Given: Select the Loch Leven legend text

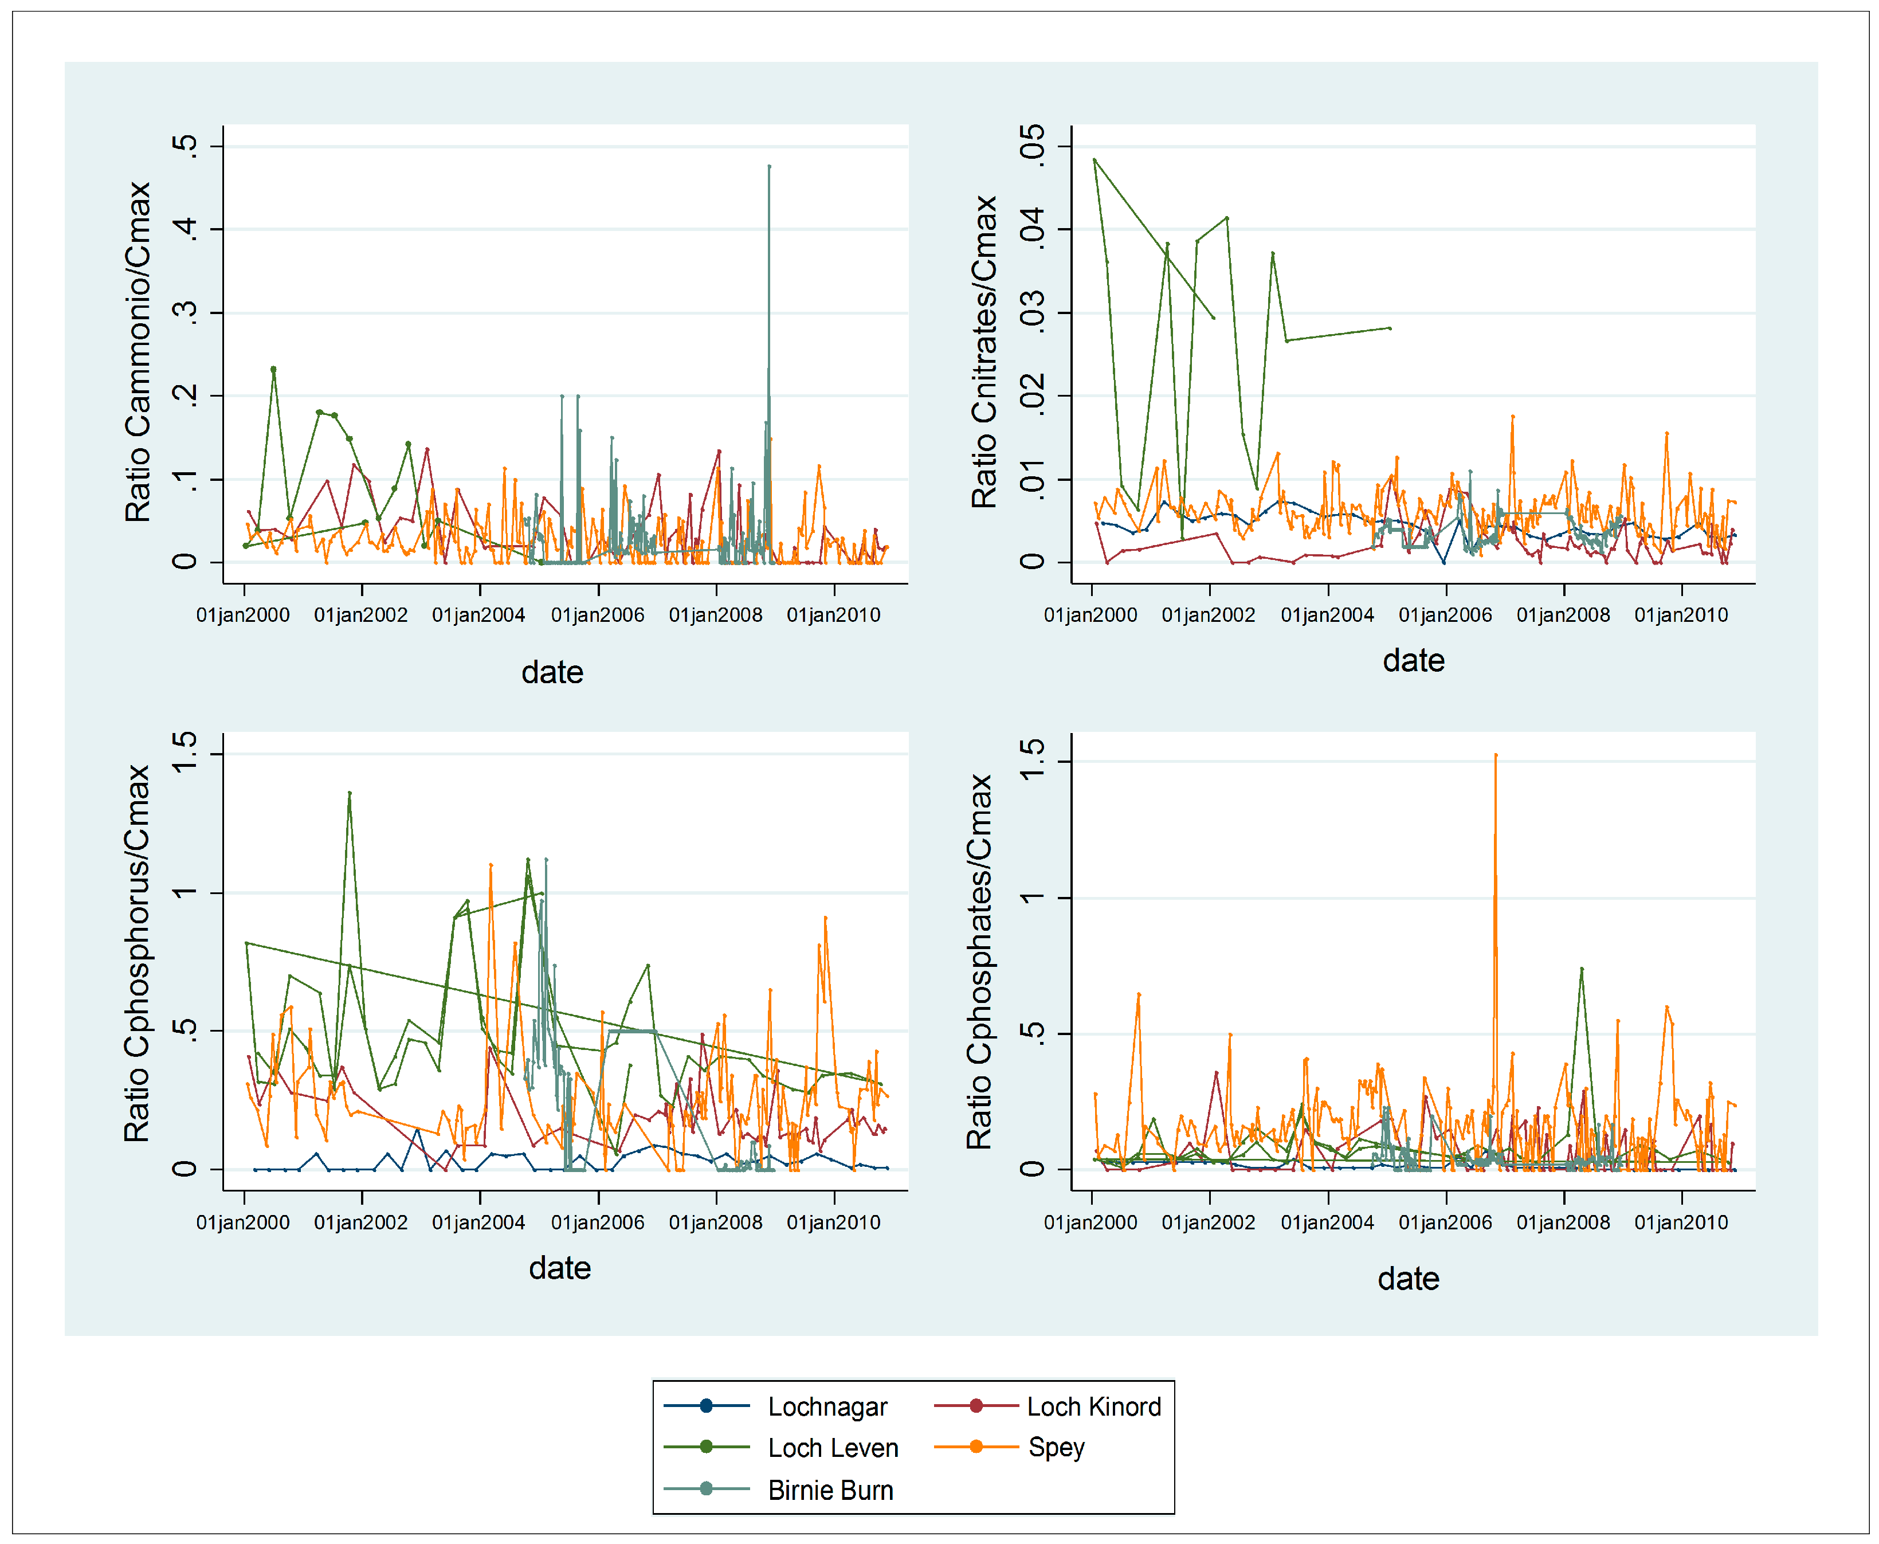Looking at the screenshot, I should pos(833,1448).
